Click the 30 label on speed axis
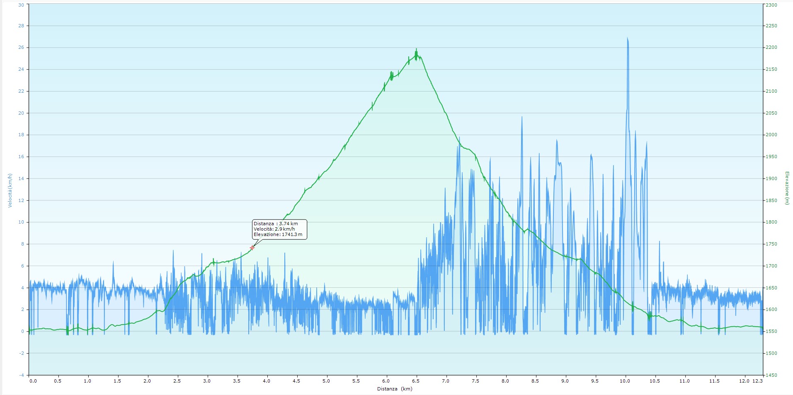The image size is (793, 395). click(x=22, y=5)
